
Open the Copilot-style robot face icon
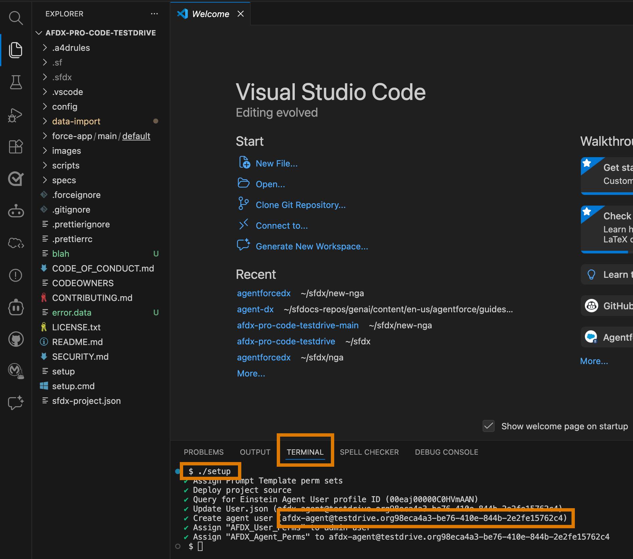16,308
